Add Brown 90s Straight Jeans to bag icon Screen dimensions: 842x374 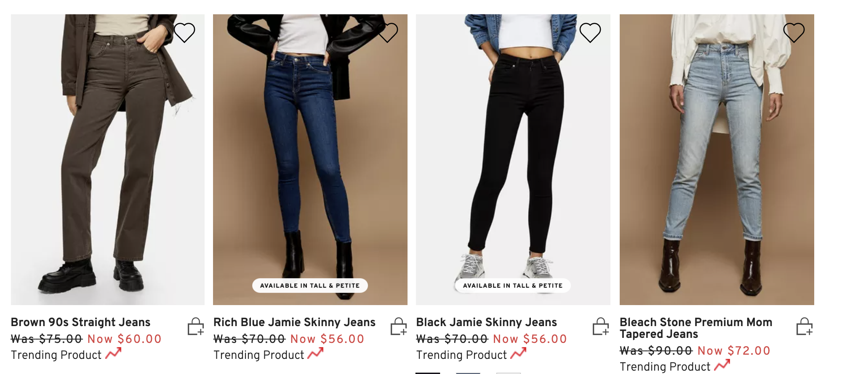point(196,327)
